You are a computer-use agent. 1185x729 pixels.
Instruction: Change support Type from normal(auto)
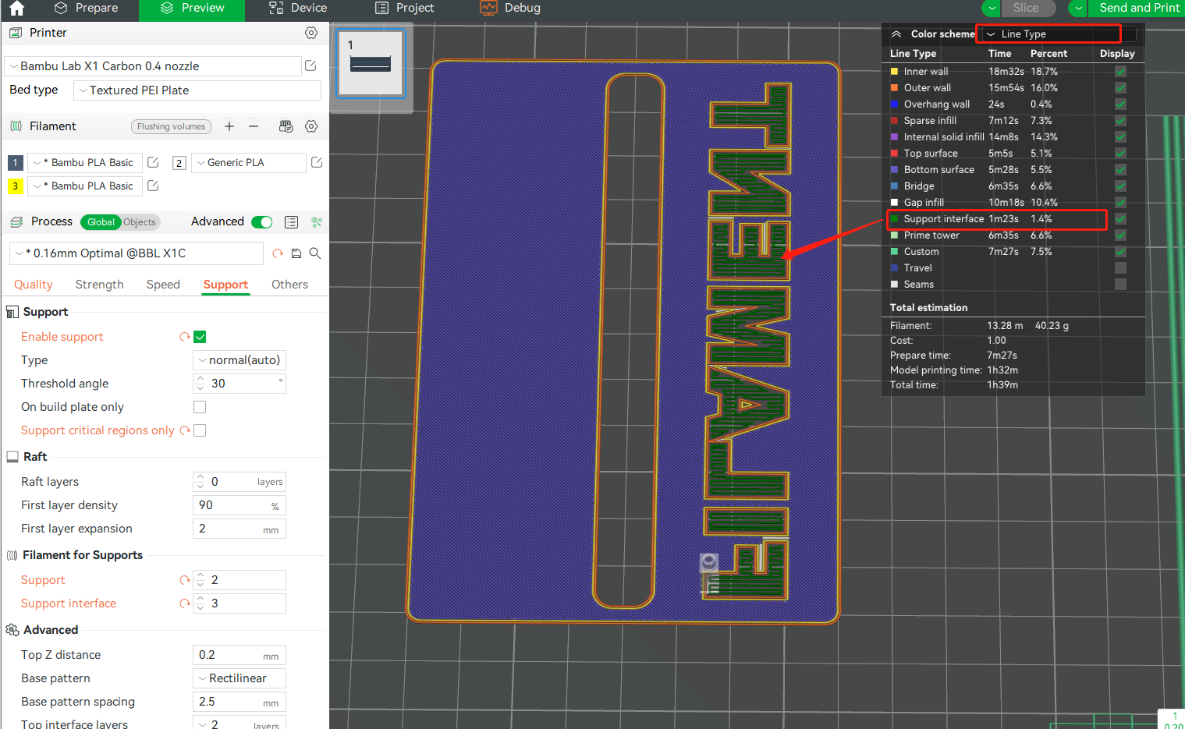click(239, 359)
